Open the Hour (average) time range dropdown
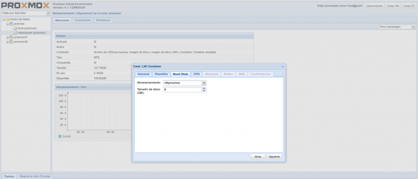 coord(413,27)
